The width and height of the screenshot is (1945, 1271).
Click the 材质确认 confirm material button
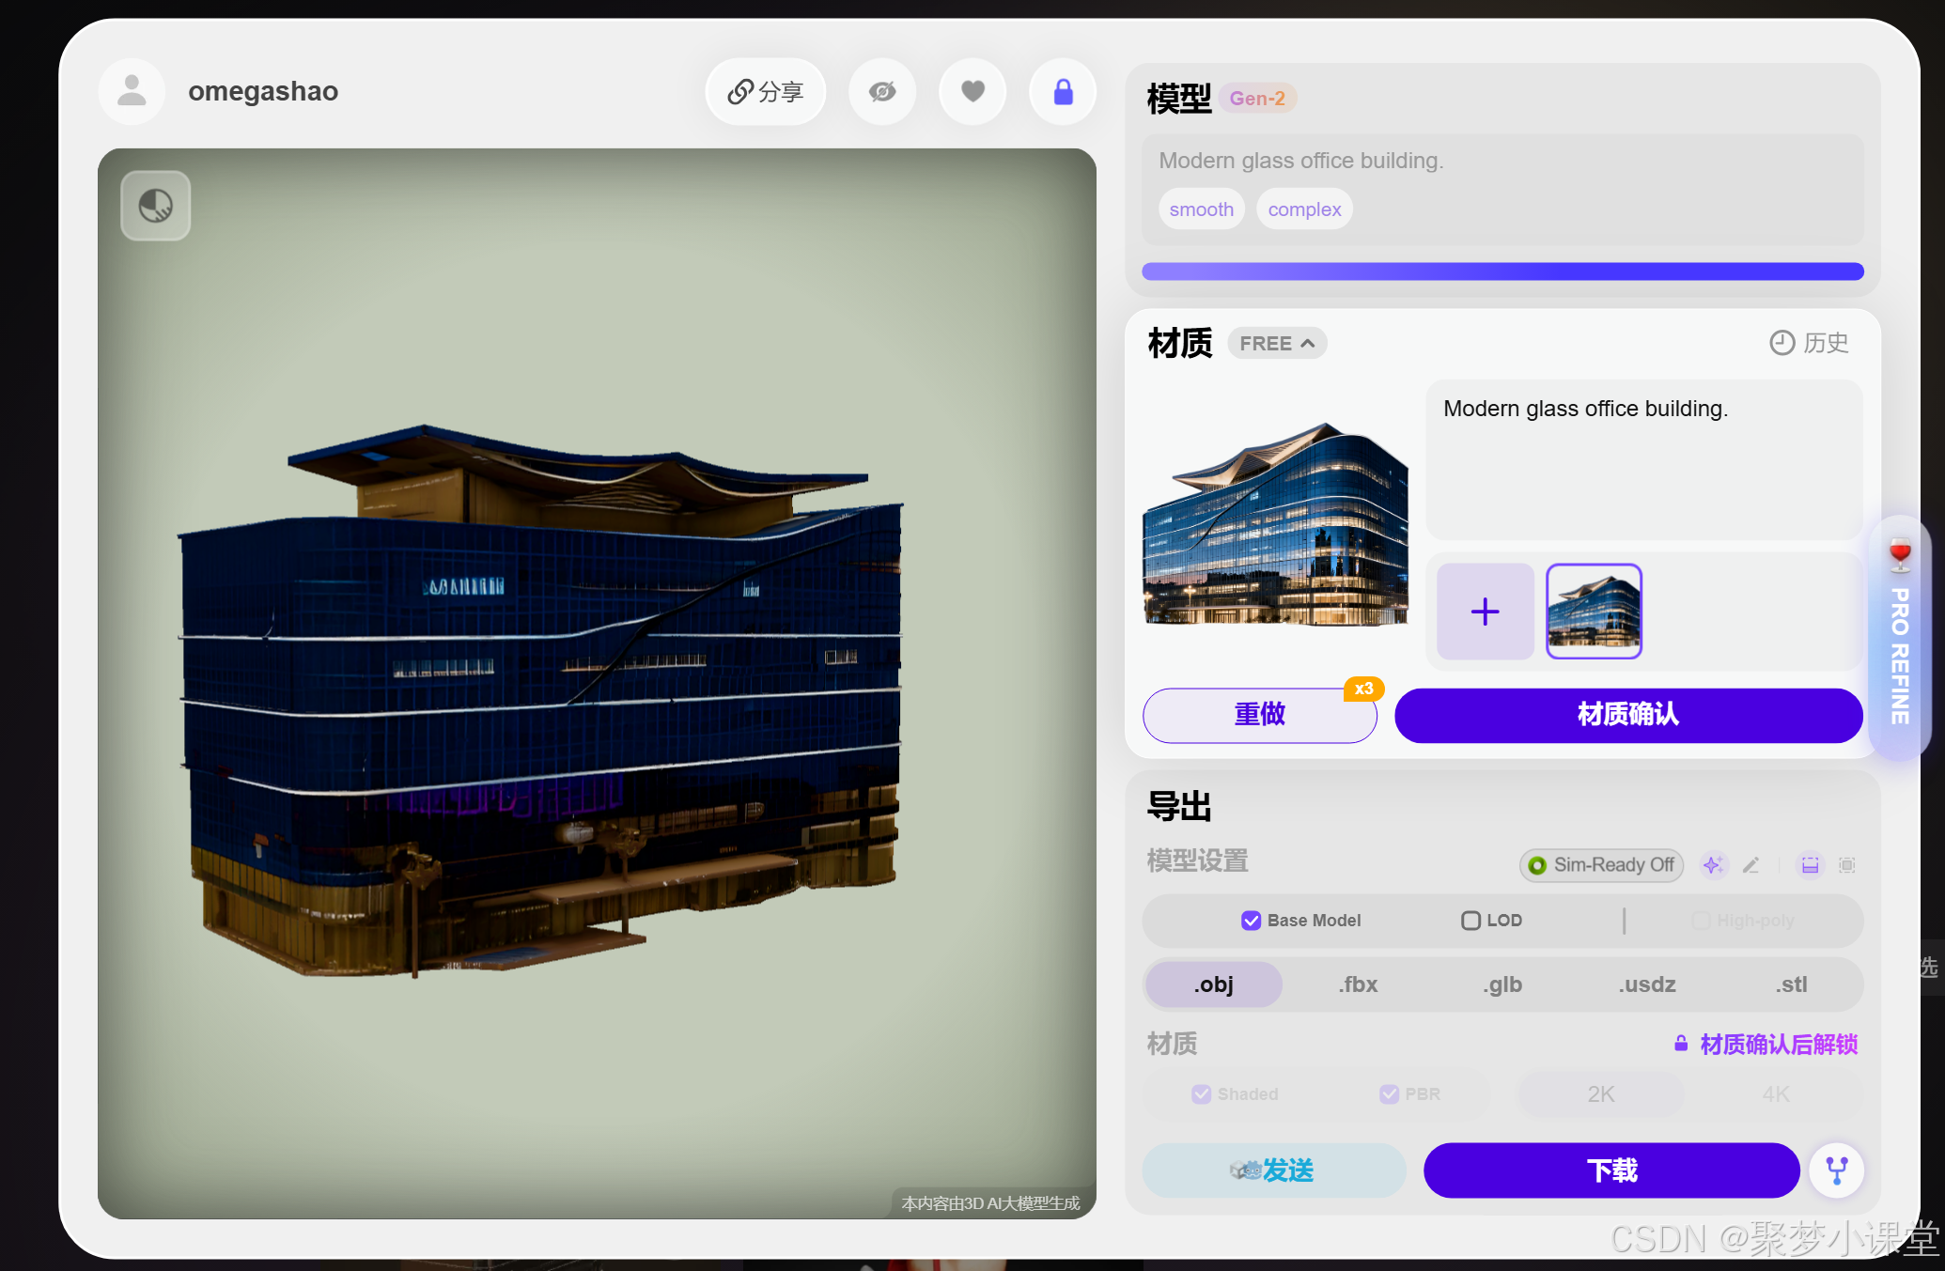coord(1627,715)
